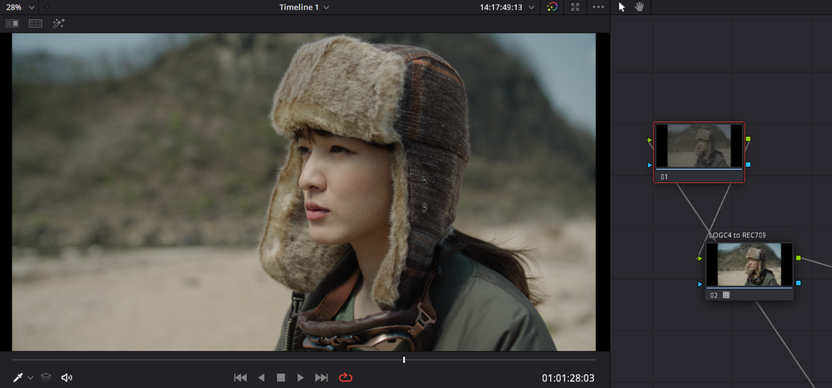Open the source timecode 14:17:49:13 dropdown
Image resolution: width=832 pixels, height=388 pixels.
coord(507,7)
